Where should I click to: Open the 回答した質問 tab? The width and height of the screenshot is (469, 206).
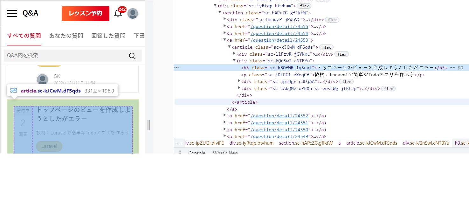[x=108, y=36]
